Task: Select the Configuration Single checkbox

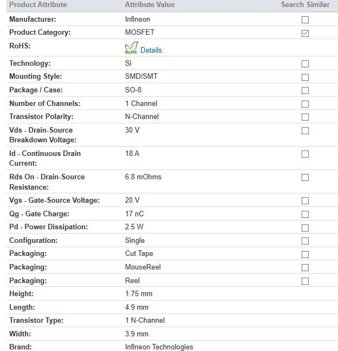Action: (x=305, y=241)
